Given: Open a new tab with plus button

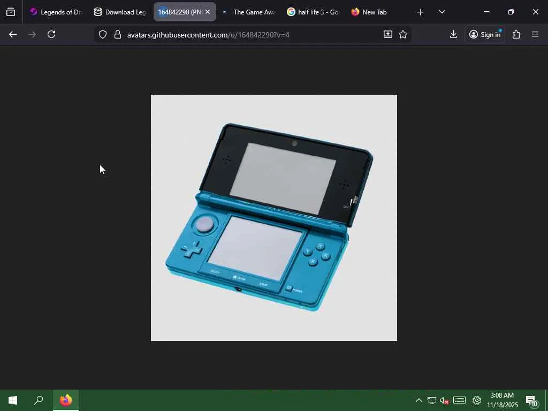Looking at the screenshot, I should click(421, 12).
